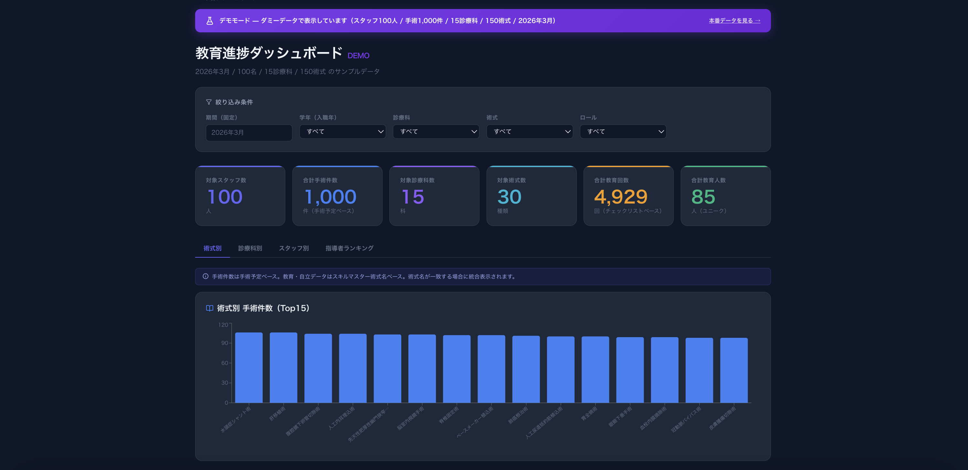Click the 水頭症シャント術 axis label
968x470 pixels.
(x=236, y=419)
